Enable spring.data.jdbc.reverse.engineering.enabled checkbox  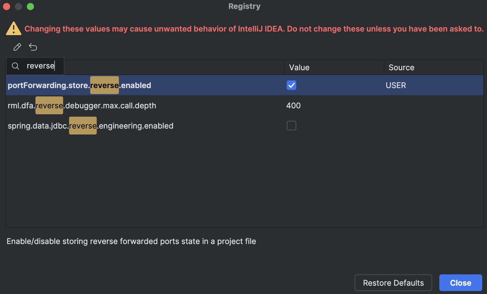coord(291,126)
